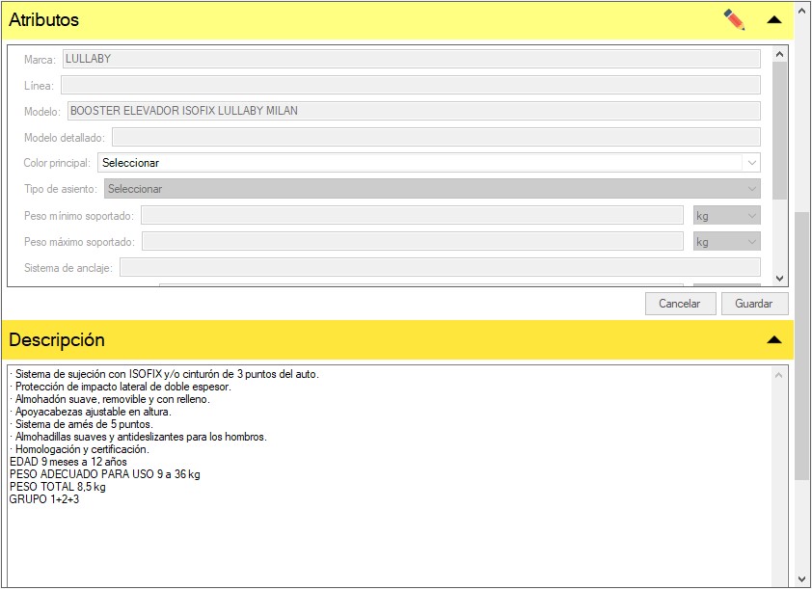Click the 'Apoyacabezas ajustable en altura' line

tap(91, 412)
